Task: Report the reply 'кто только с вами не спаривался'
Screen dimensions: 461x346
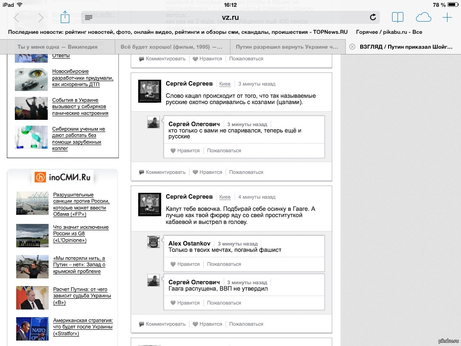Action: click(x=224, y=150)
